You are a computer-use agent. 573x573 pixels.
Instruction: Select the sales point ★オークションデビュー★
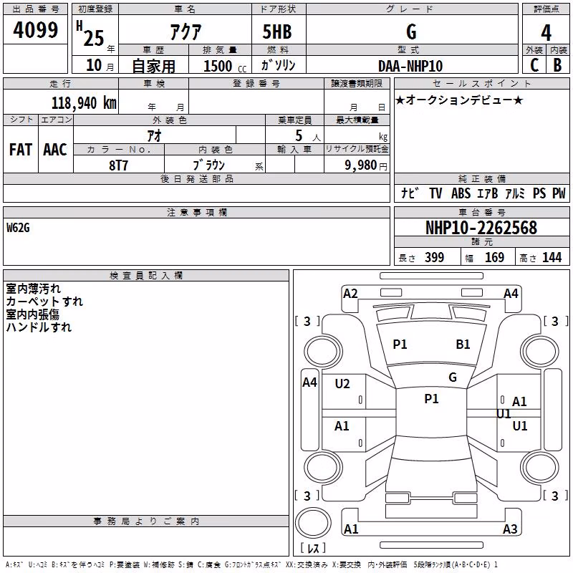point(459,100)
